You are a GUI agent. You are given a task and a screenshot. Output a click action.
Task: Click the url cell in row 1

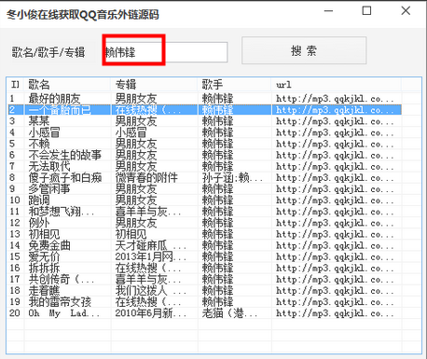coord(335,99)
